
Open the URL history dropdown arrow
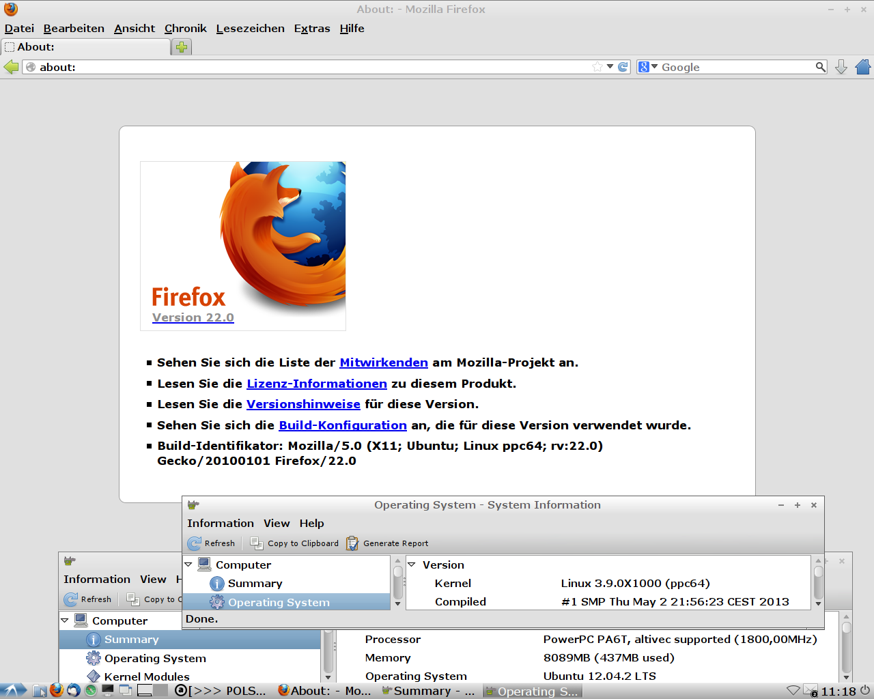coord(610,67)
